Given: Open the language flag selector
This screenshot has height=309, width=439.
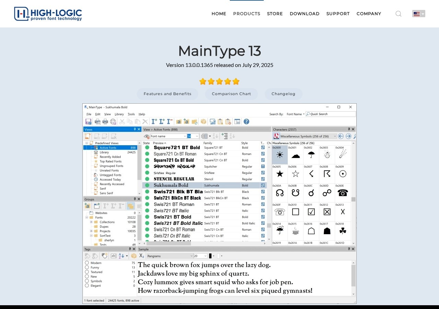Looking at the screenshot, I should point(419,14).
